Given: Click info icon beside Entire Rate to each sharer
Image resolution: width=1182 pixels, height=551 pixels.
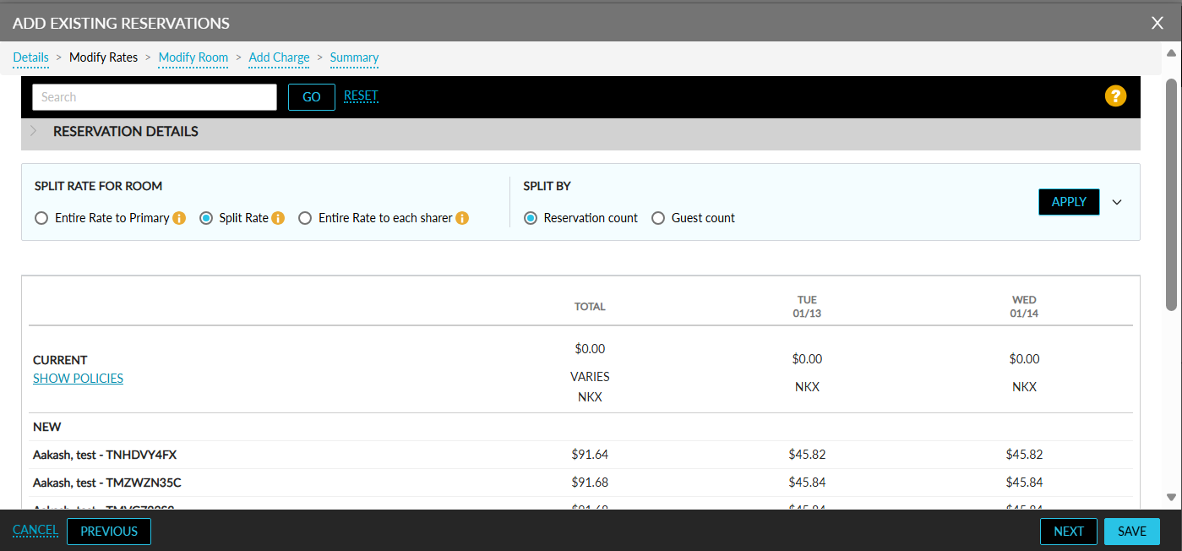Looking at the screenshot, I should click(462, 218).
